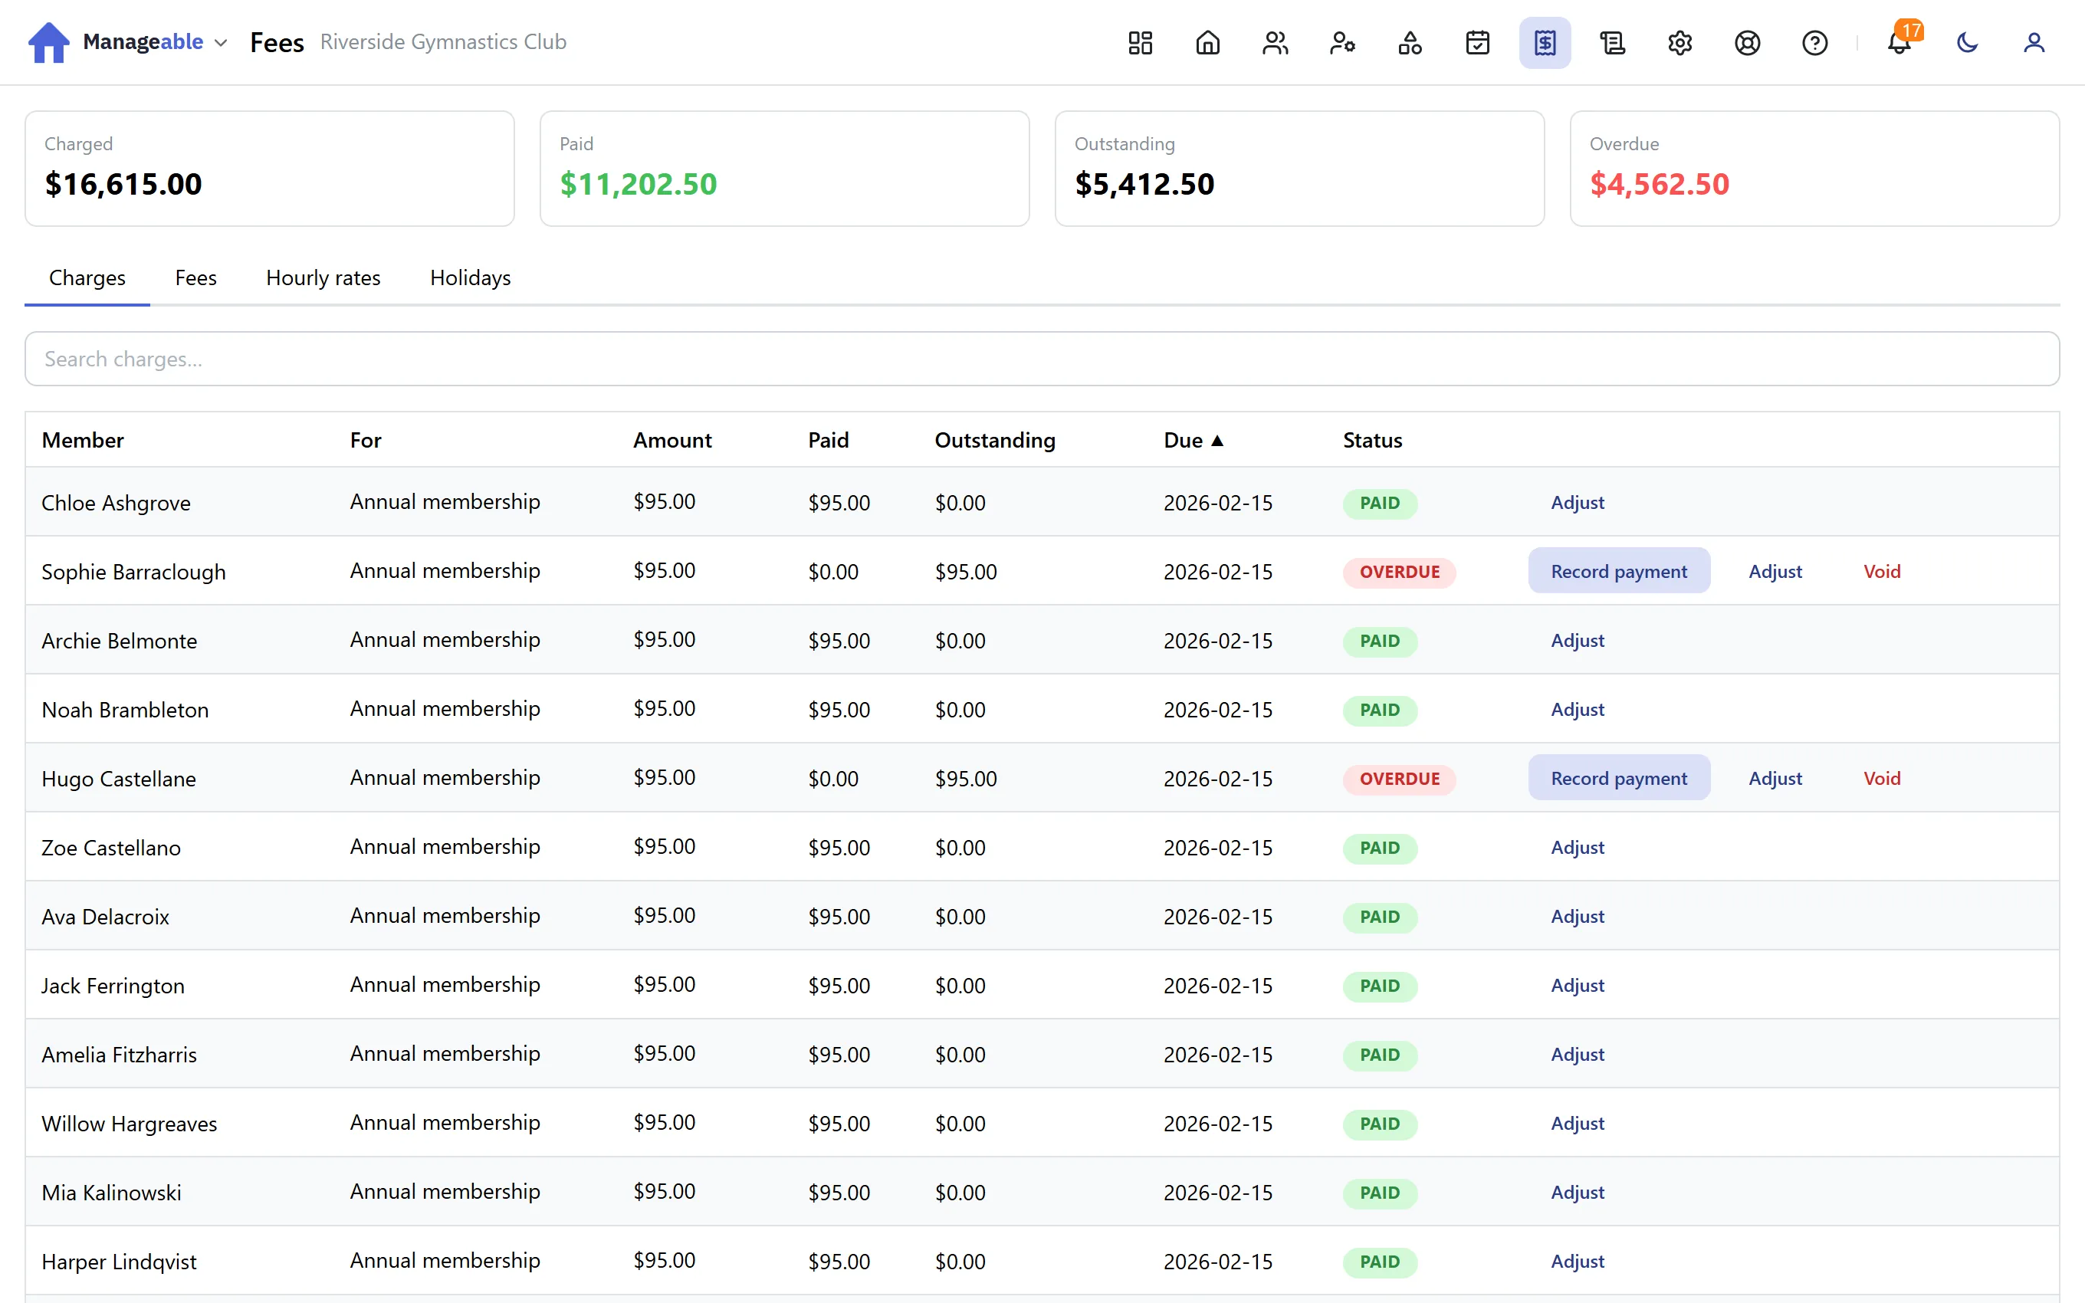Select the Willow Hargreaves member name

point(130,1123)
